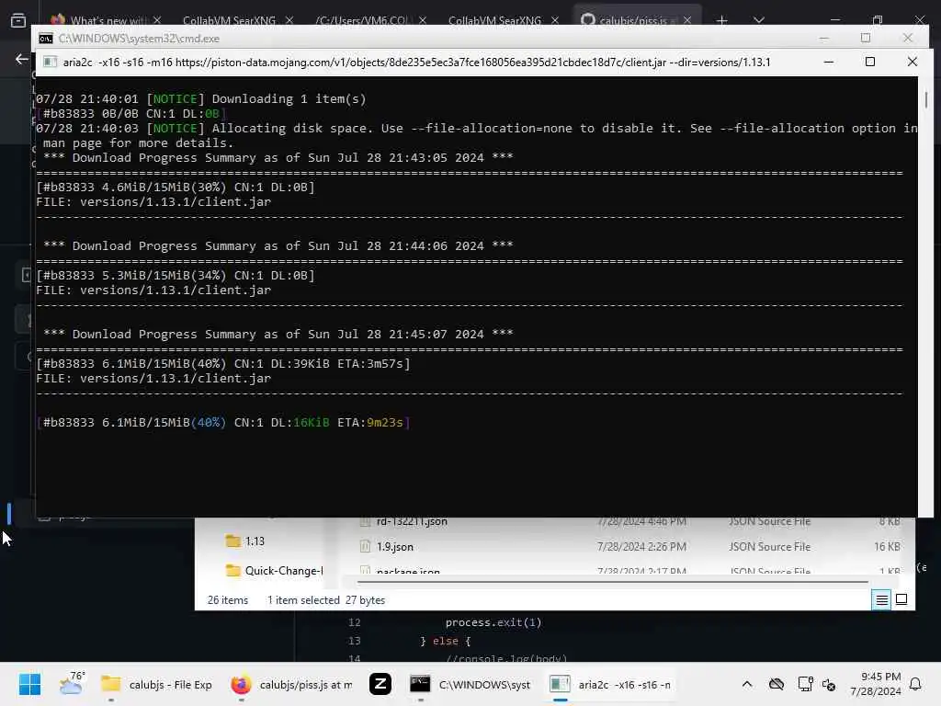Open the Z app in taskbar
The height and width of the screenshot is (706, 941).
point(380,684)
